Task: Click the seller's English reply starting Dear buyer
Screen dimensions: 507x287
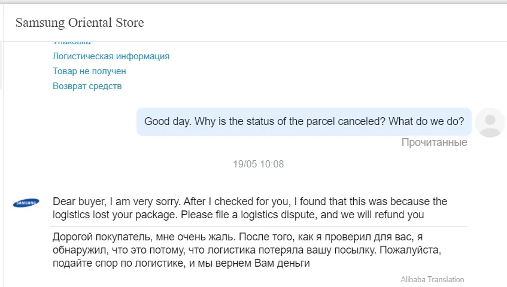Action: pyautogui.click(x=250, y=207)
